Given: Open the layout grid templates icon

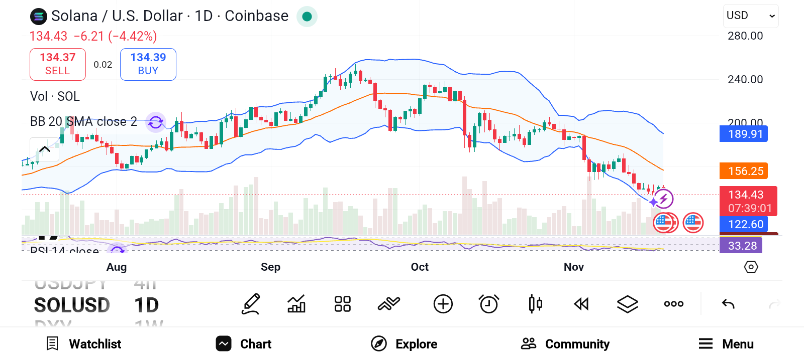Looking at the screenshot, I should click(343, 304).
